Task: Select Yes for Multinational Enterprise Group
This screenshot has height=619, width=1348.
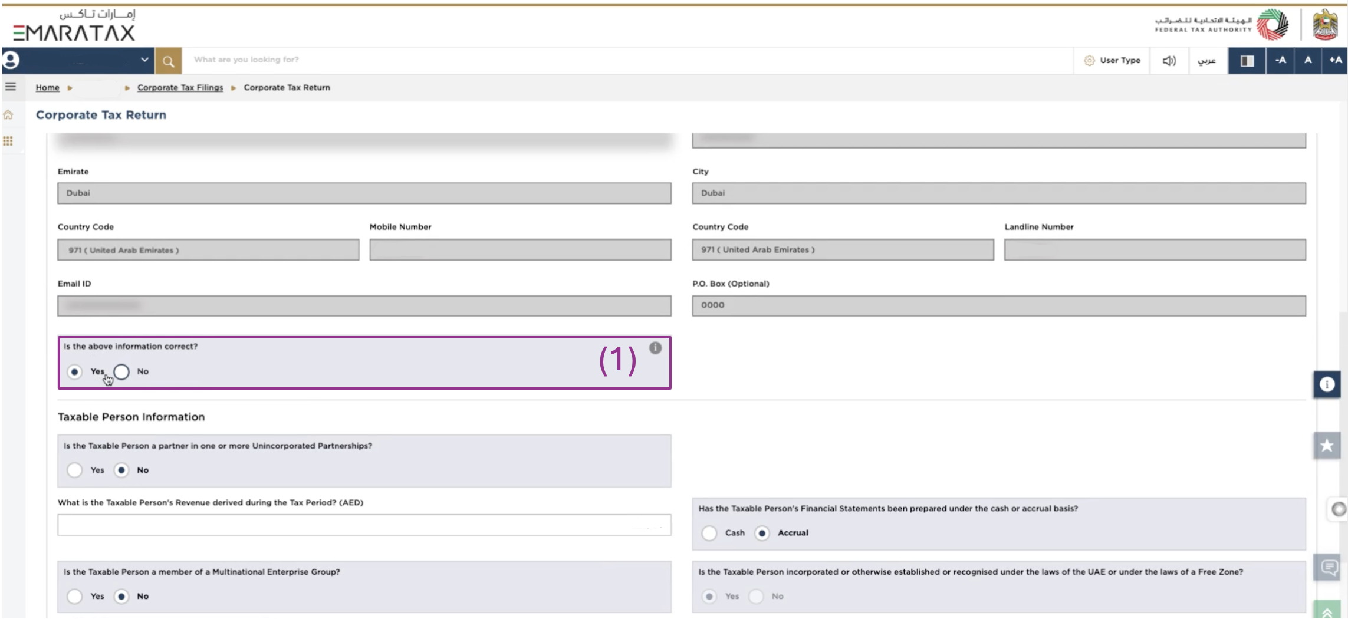Action: [75, 597]
